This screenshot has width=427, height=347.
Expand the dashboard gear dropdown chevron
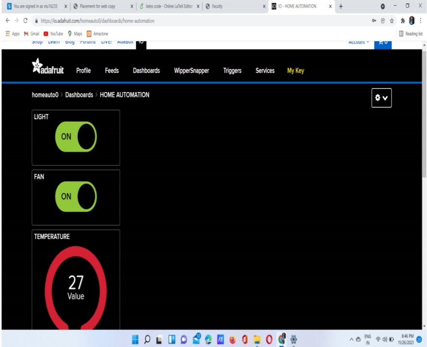tap(385, 97)
